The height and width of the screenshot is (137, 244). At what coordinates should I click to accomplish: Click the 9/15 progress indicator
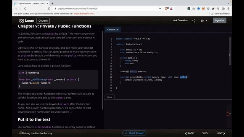[x=205, y=133]
